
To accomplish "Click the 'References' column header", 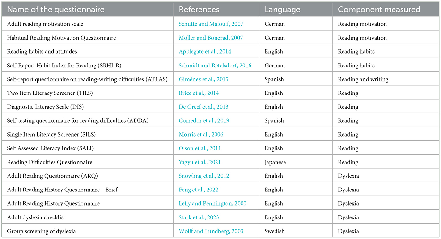I will [216, 9].
